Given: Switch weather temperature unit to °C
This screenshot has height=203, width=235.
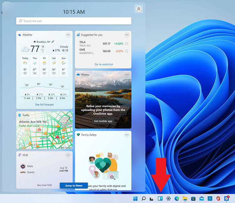Looking at the screenshot, I should point(43,51).
